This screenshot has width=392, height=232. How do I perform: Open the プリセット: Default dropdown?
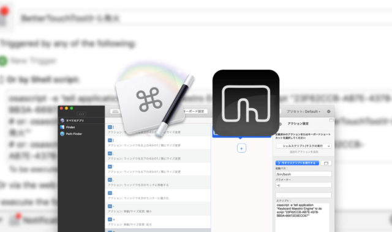point(303,111)
